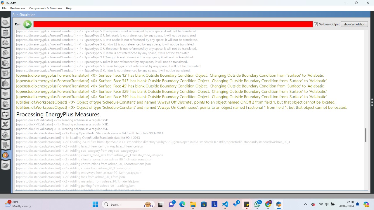Click 'Loading OpenStudio Standards data for 90.1-2013' line

78,137
